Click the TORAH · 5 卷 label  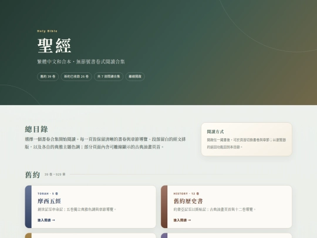(48, 193)
